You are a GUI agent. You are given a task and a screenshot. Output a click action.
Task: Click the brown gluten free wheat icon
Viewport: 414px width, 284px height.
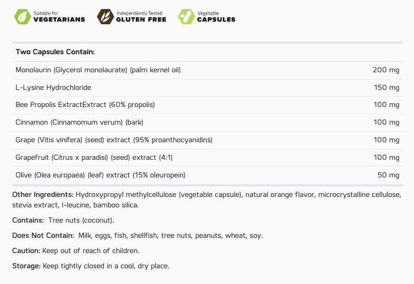coord(104,17)
